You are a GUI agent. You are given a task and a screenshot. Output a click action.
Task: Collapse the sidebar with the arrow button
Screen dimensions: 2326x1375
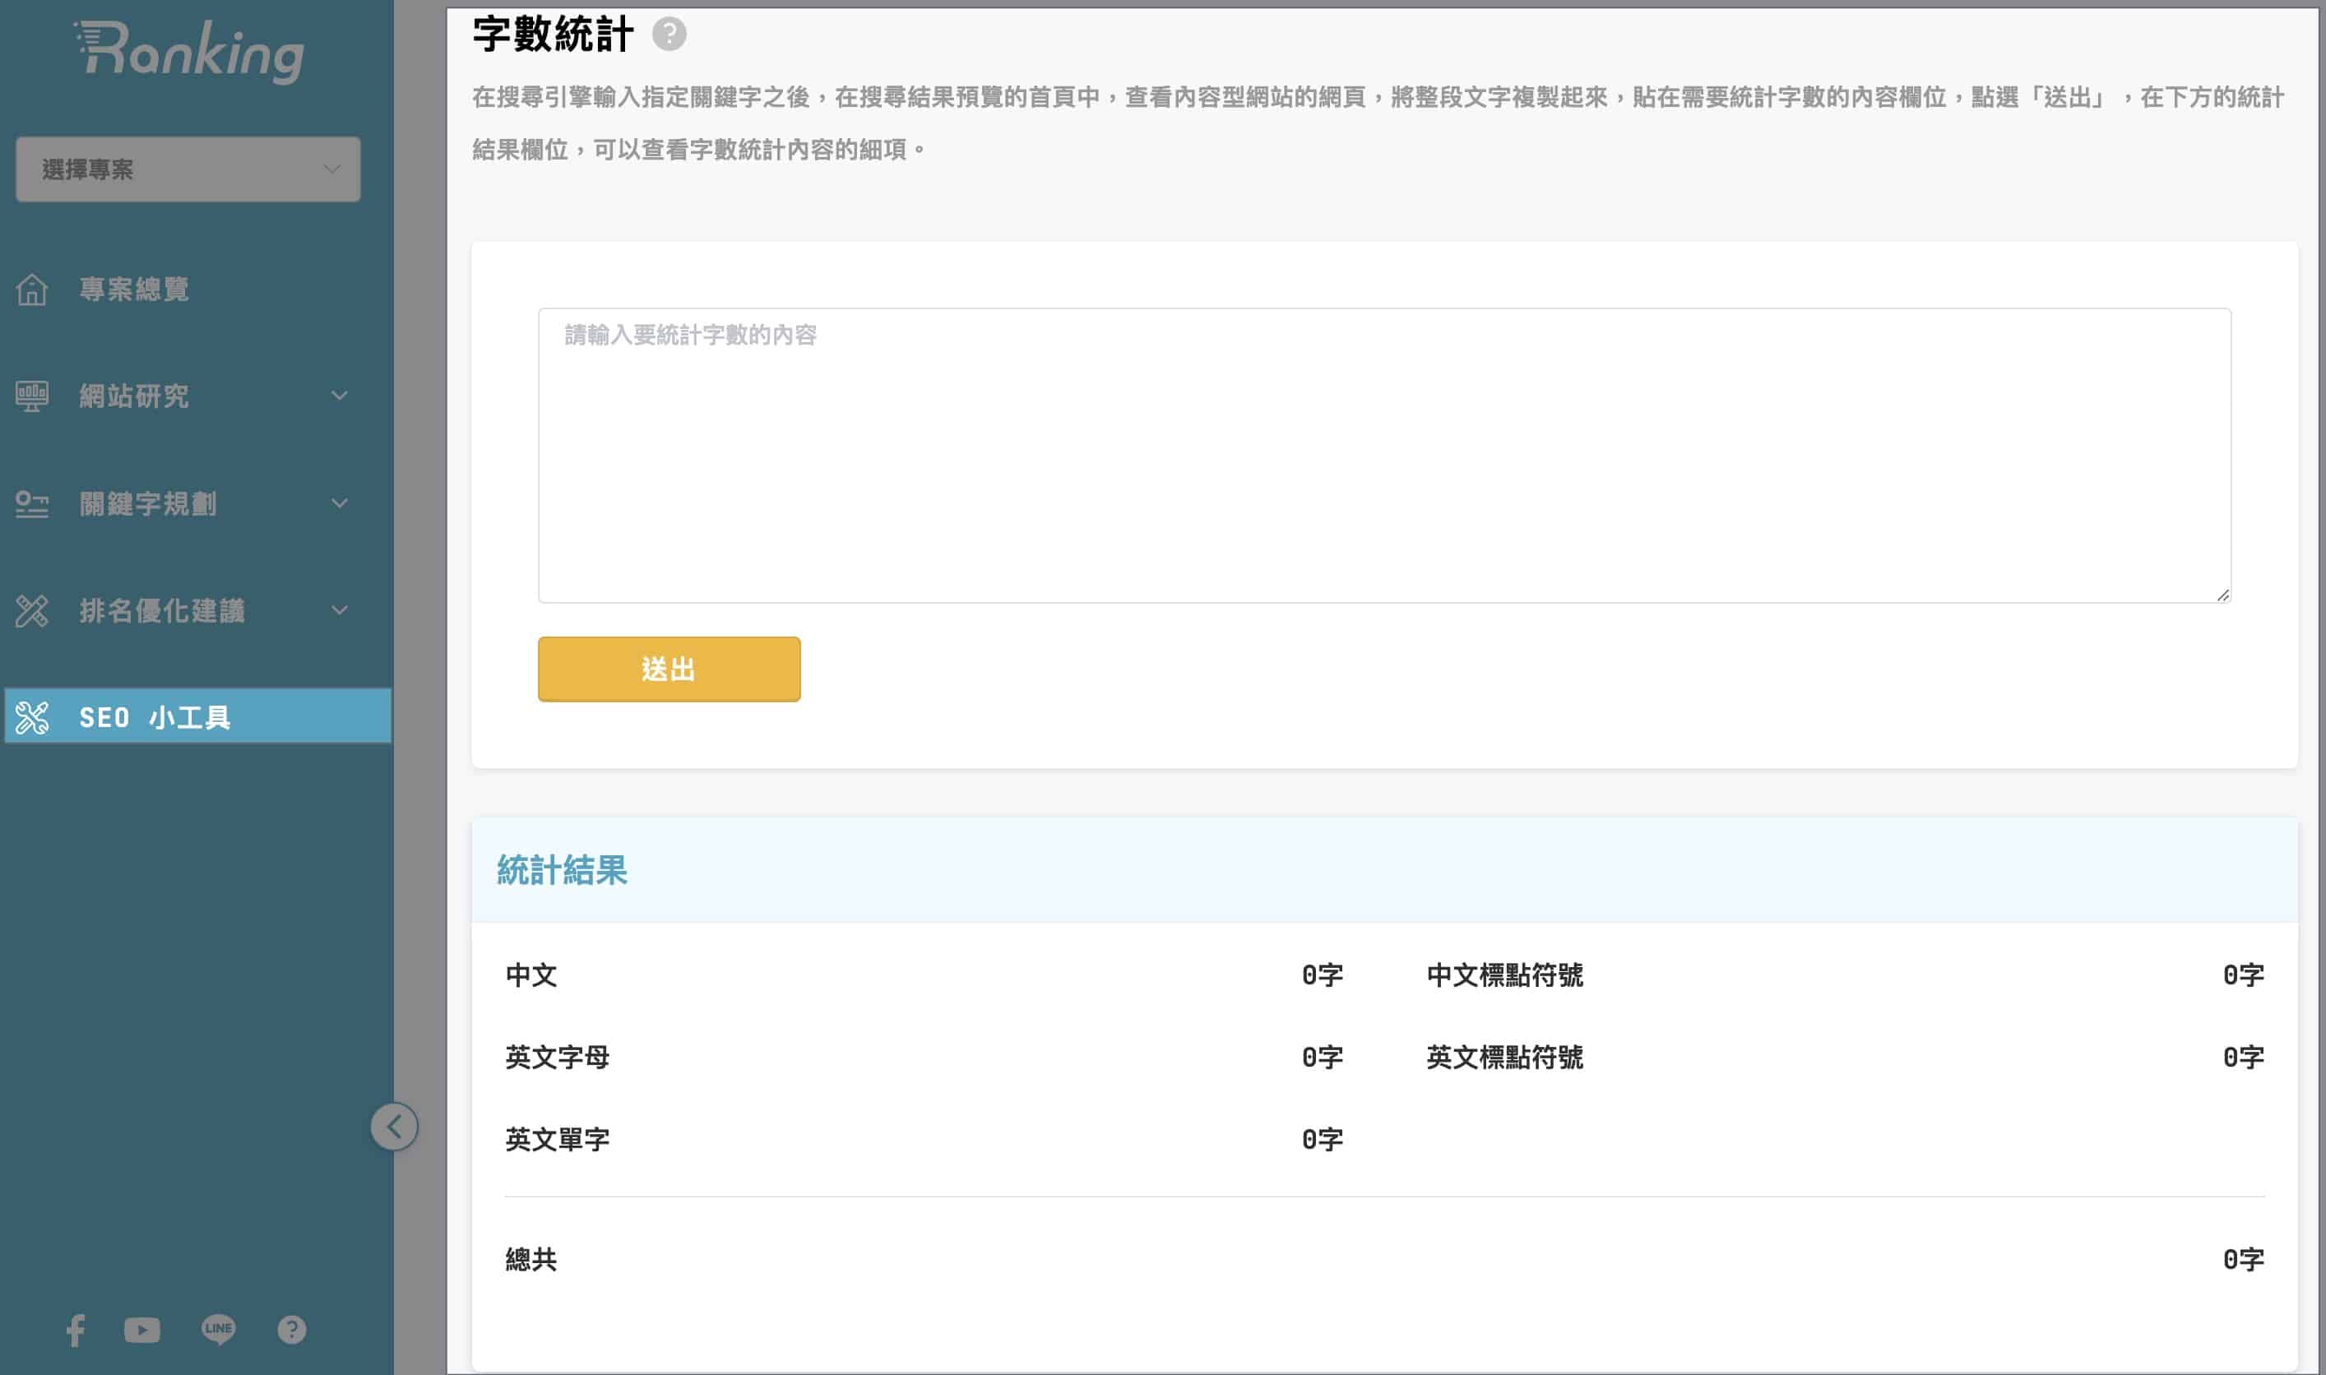(394, 1127)
